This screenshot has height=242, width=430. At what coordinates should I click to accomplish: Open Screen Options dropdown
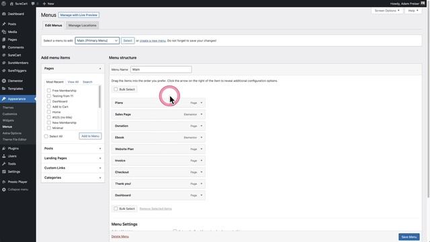(x=387, y=11)
